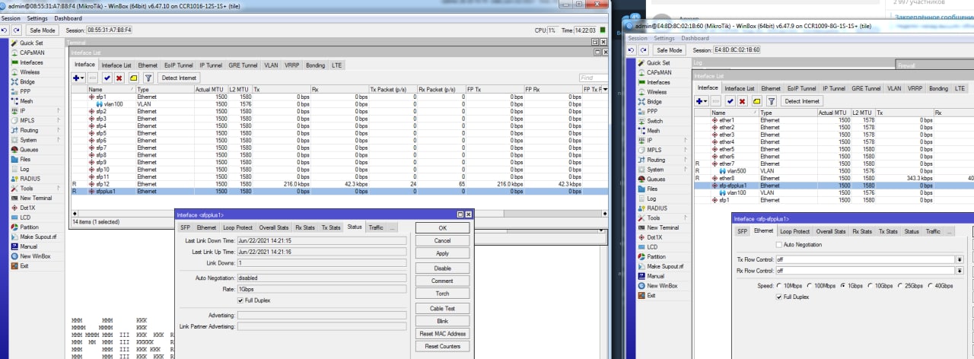The width and height of the screenshot is (974, 359).
Task: Open filter funnel in right Interface List
Action: (772, 101)
